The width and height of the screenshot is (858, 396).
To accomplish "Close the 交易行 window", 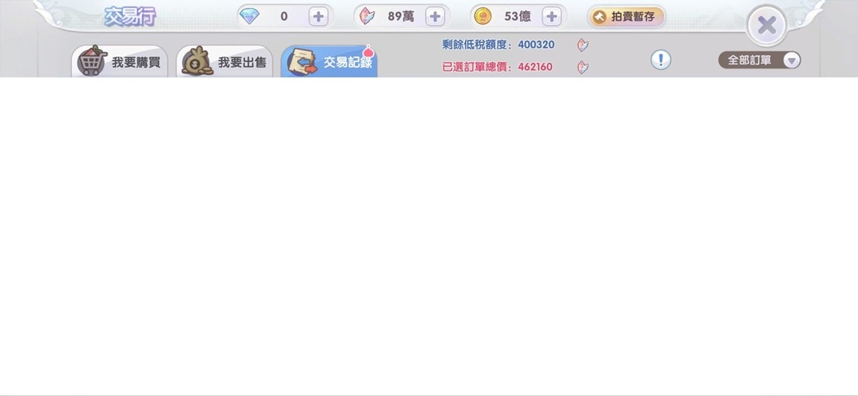I will [766, 26].
